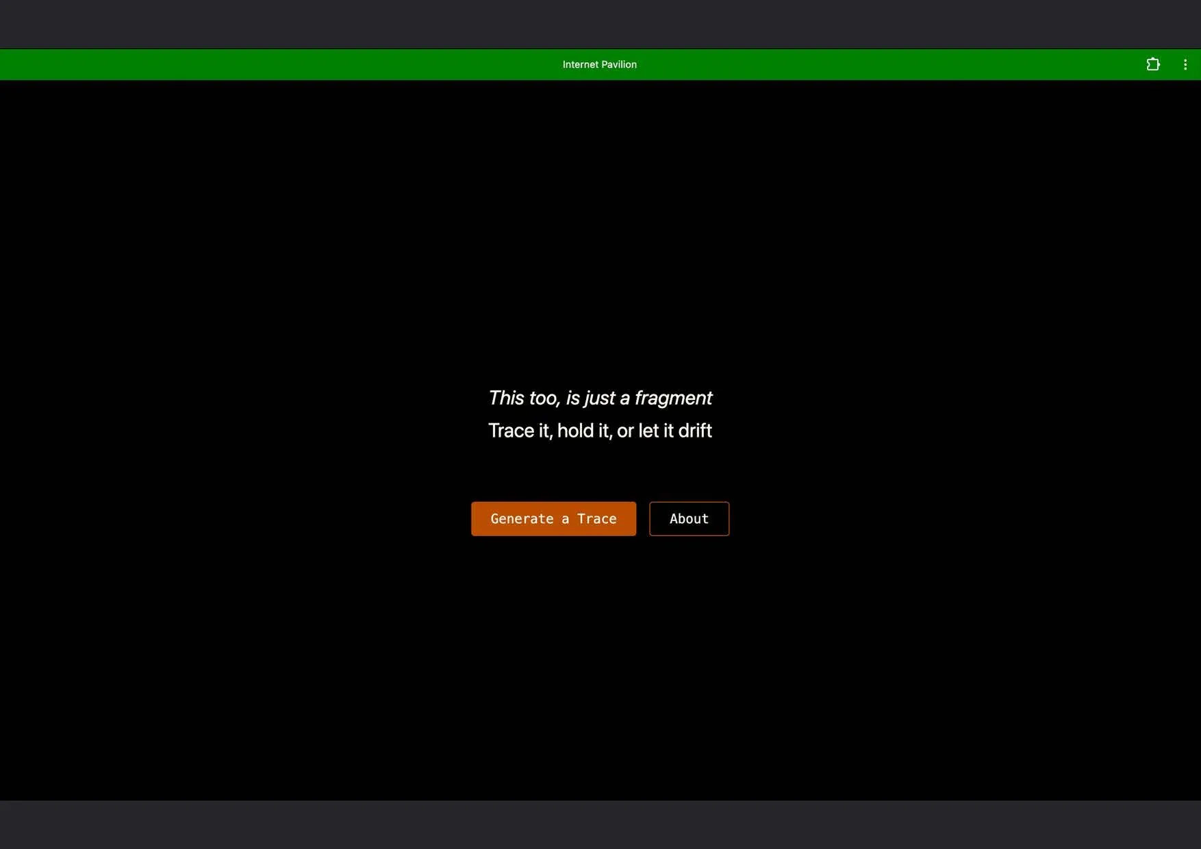The image size is (1201, 849).
Task: Open the three-dot menu in the title bar
Action: [x=1185, y=64]
